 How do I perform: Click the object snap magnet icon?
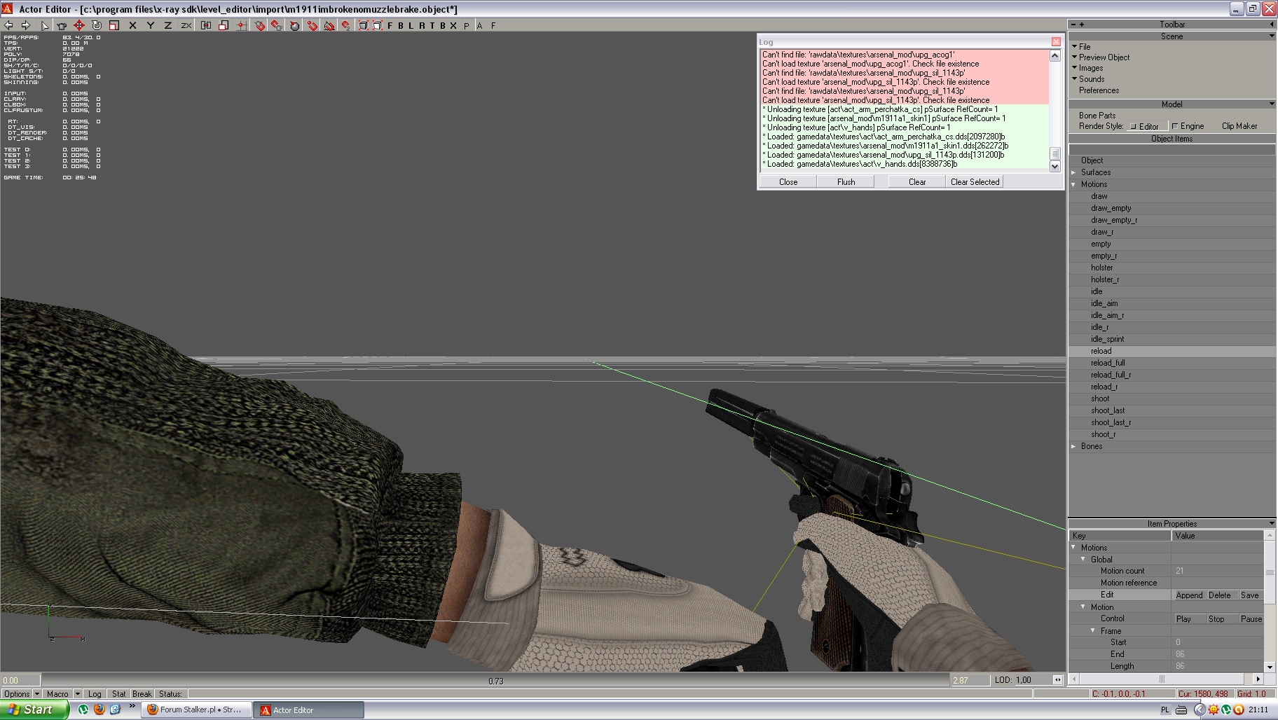pyautogui.click(x=260, y=25)
